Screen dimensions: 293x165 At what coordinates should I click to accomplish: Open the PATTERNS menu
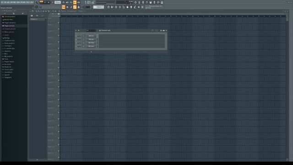click(x=13, y=2)
